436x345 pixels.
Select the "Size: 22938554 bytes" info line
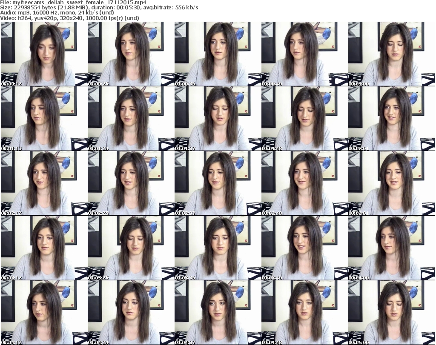[x=99, y=8]
